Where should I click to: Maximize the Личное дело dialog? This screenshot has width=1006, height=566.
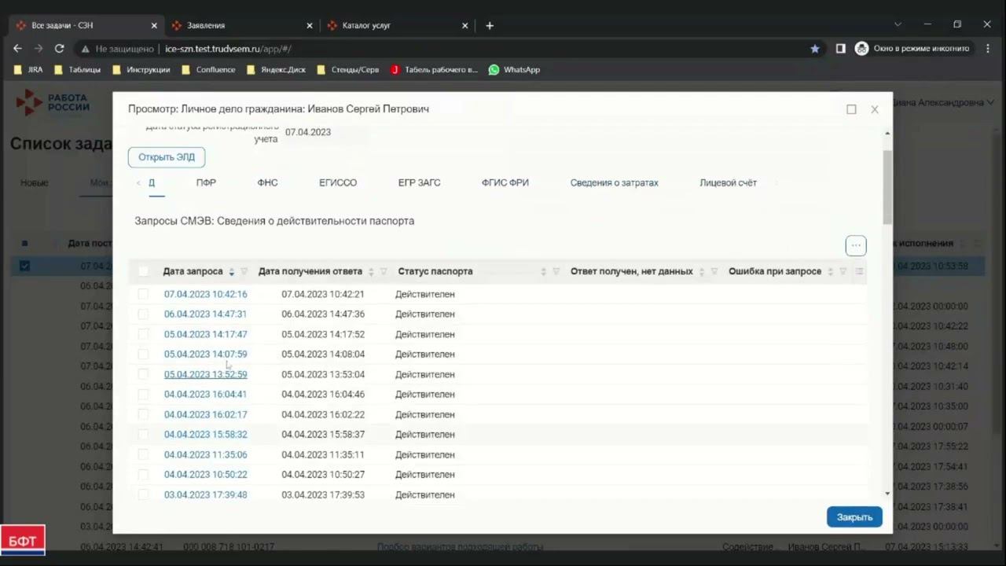point(851,109)
